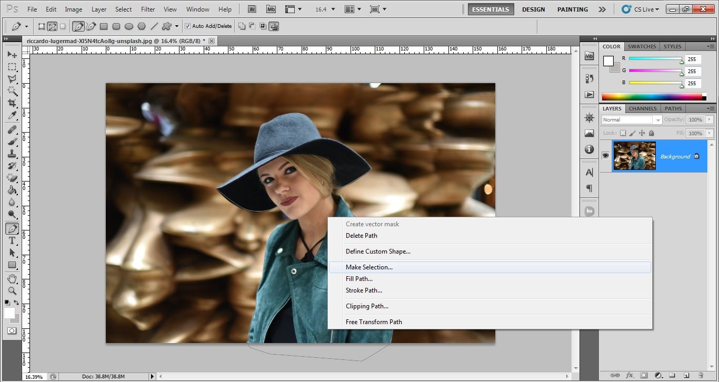Activate the Hand tool
Image resolution: width=719 pixels, height=382 pixels.
tap(12, 278)
